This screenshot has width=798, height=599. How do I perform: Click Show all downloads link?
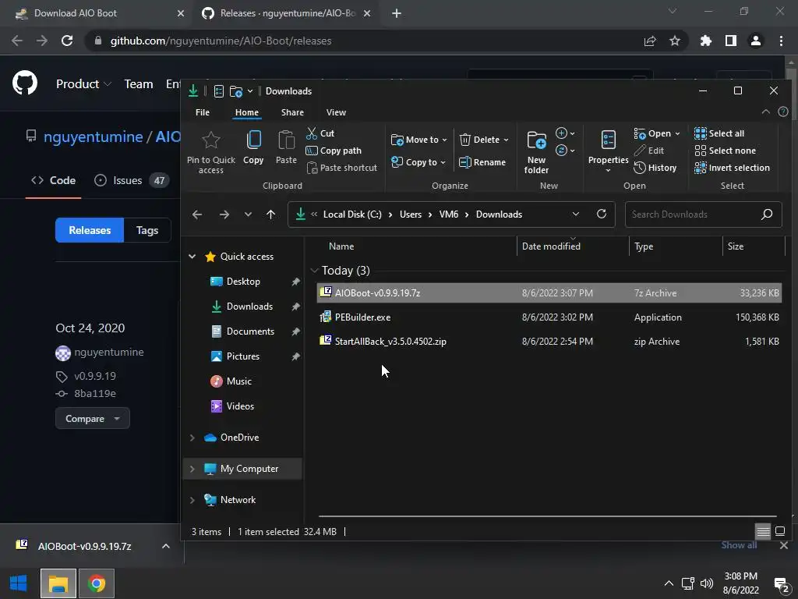pyautogui.click(x=739, y=545)
